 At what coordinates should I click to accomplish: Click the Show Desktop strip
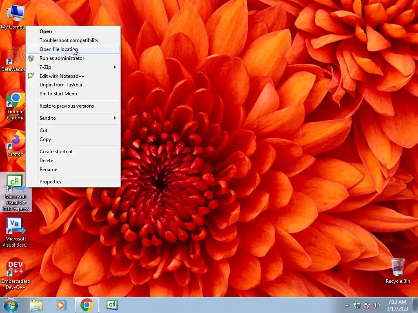pos(415,305)
